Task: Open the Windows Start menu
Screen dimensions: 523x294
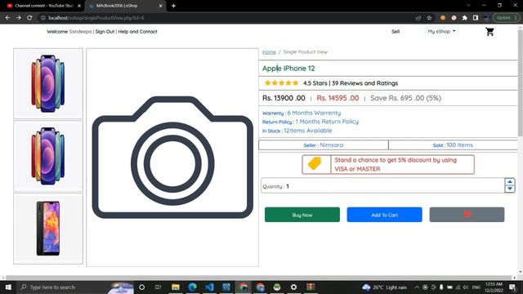Action: tap(8, 287)
